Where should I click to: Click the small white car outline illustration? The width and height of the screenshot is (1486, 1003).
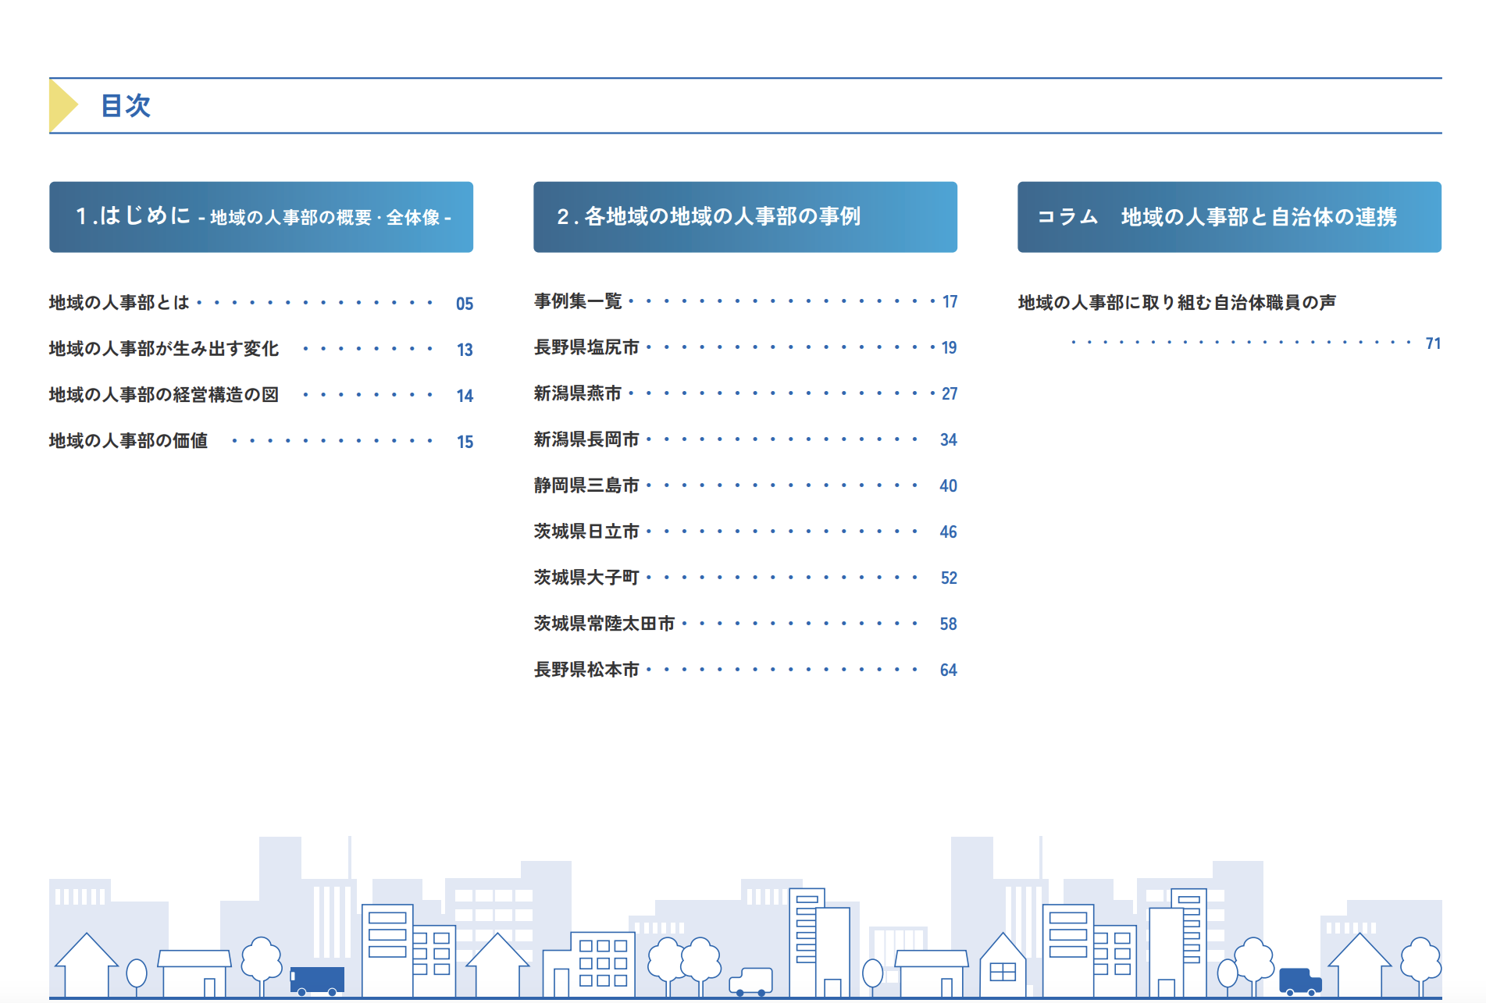coord(751,981)
